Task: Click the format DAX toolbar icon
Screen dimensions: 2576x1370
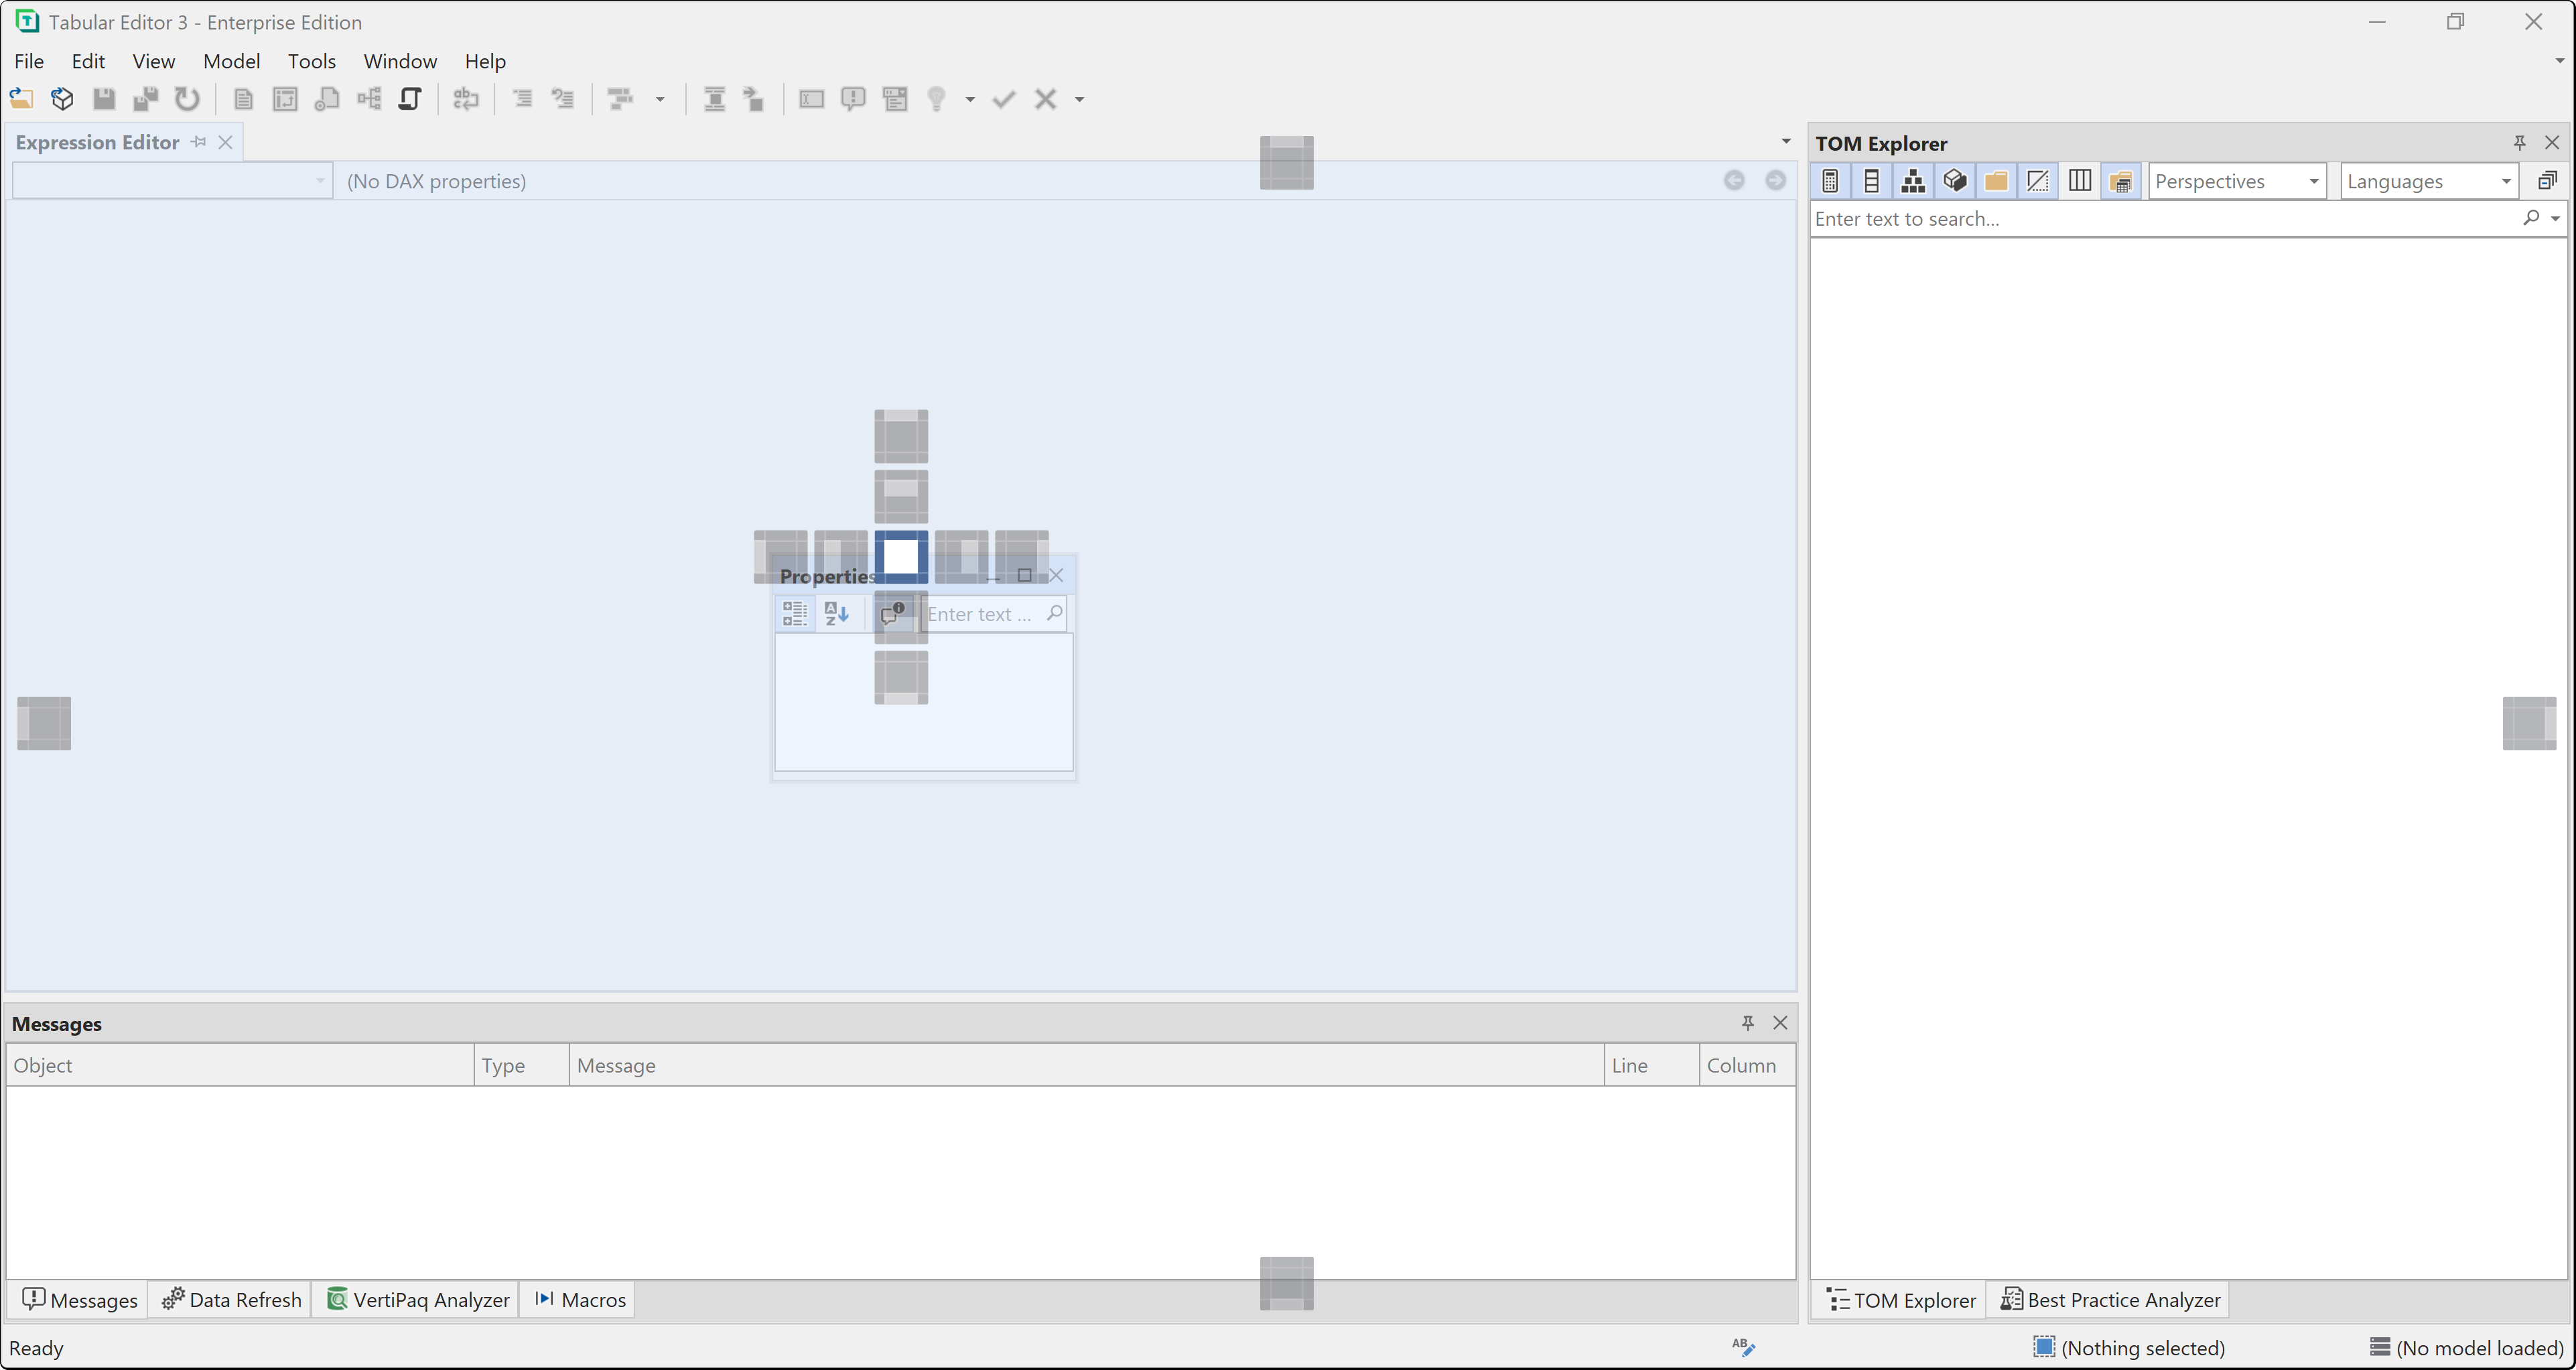Action: [621, 99]
